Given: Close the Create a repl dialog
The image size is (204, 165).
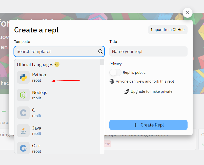Looking at the screenshot, I should (188, 13).
